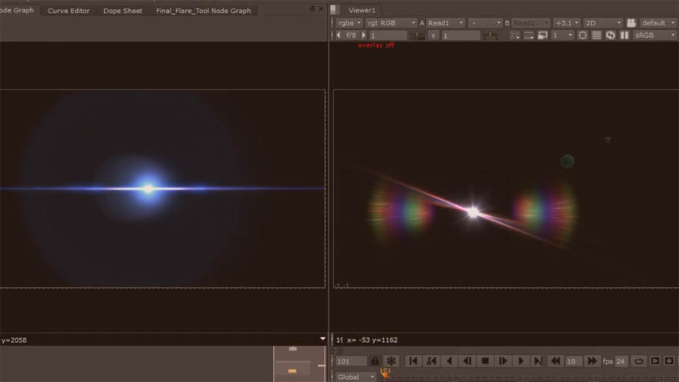Reset gain using the f/8 button

point(351,35)
